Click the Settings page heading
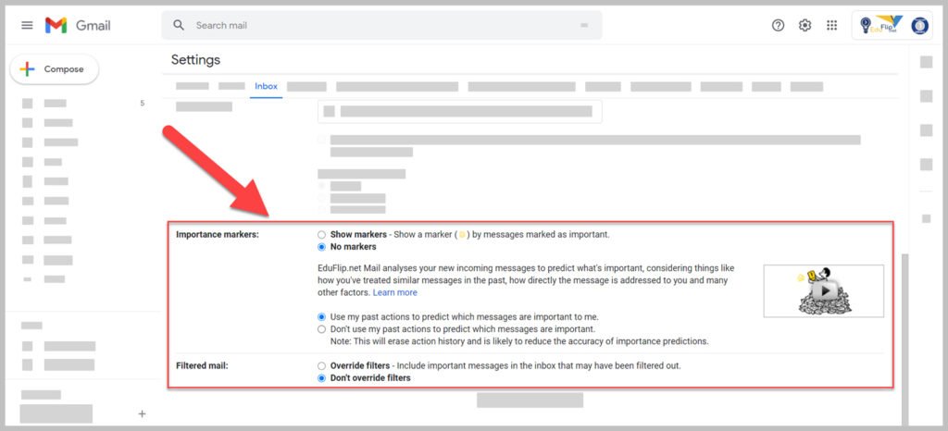 (x=195, y=60)
